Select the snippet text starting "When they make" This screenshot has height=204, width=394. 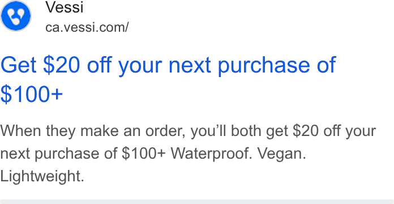[x=188, y=154]
